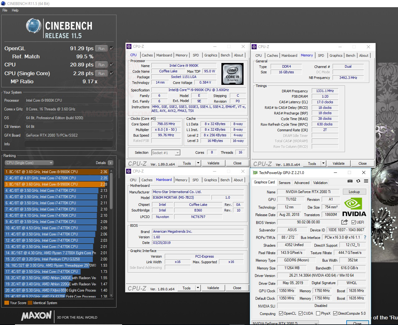The height and width of the screenshot is (325, 398).
Task: Click the Cinebench logo sphere icon
Action: tap(34, 26)
